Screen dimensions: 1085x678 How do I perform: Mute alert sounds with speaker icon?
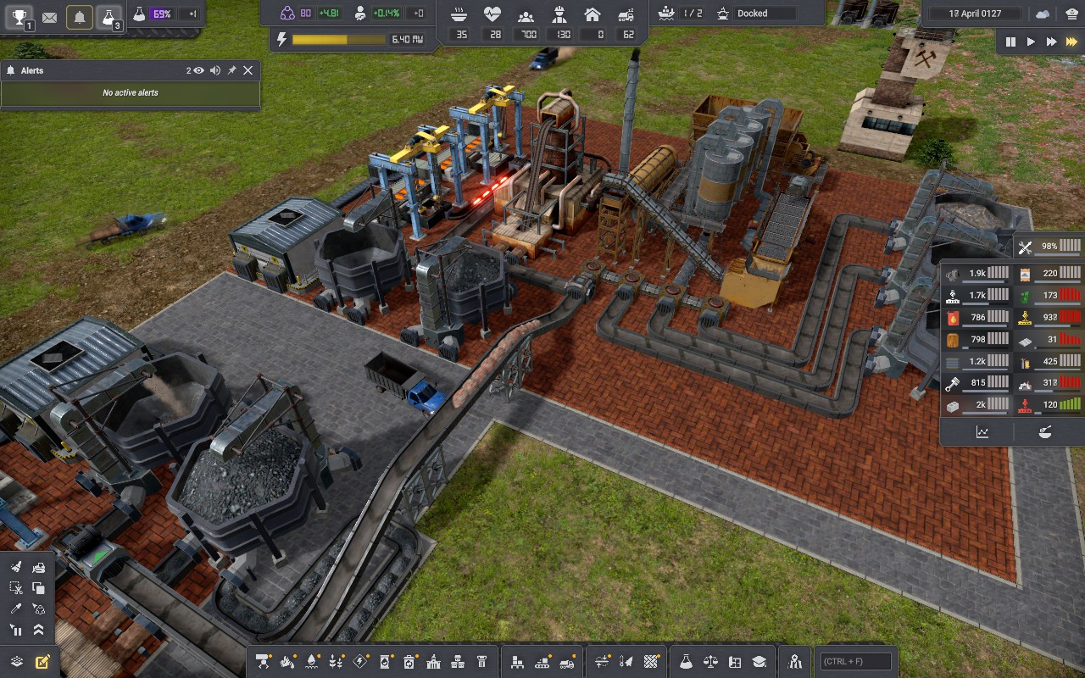(215, 70)
